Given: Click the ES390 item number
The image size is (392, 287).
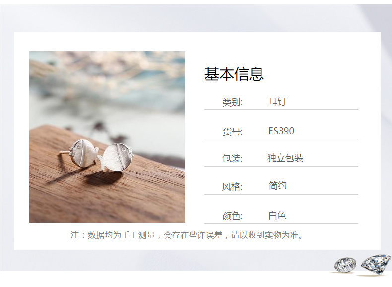Looking at the screenshot, I should point(281,131).
